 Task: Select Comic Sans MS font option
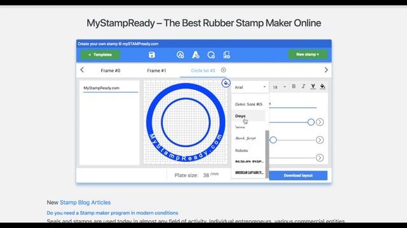[249, 104]
